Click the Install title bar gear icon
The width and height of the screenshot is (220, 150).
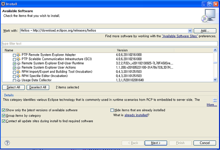coord(3,4)
